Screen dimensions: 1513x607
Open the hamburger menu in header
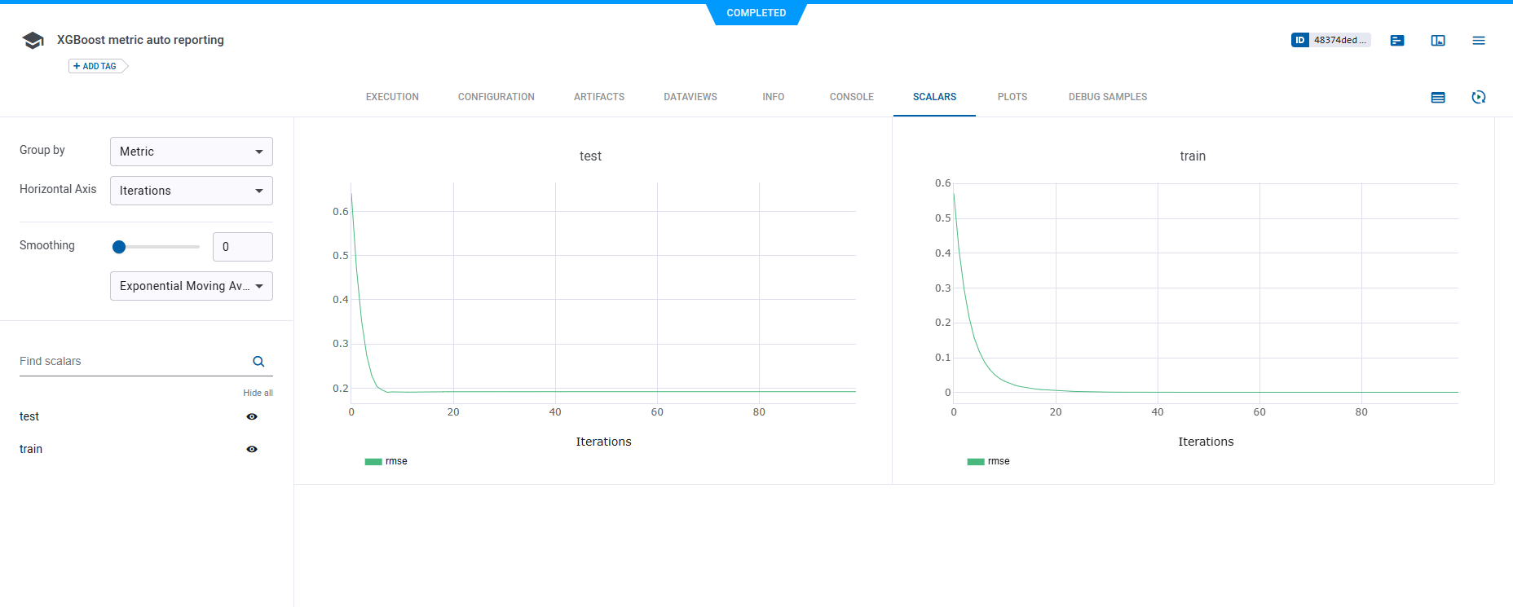(x=1478, y=40)
